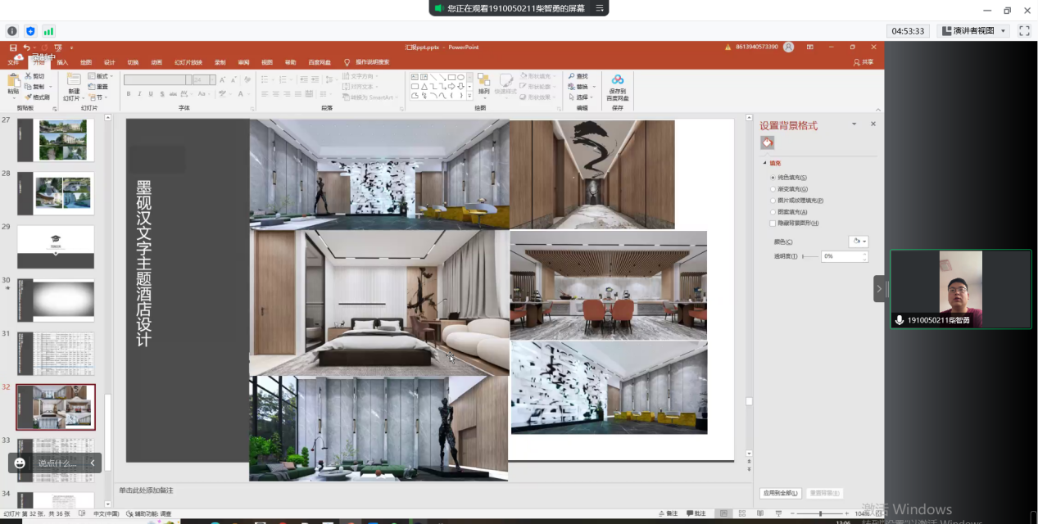The image size is (1038, 524).
Task: Click the info icon at top left
Action: click(12, 31)
